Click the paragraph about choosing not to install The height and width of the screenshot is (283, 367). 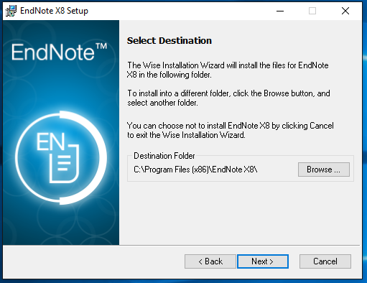point(230,130)
